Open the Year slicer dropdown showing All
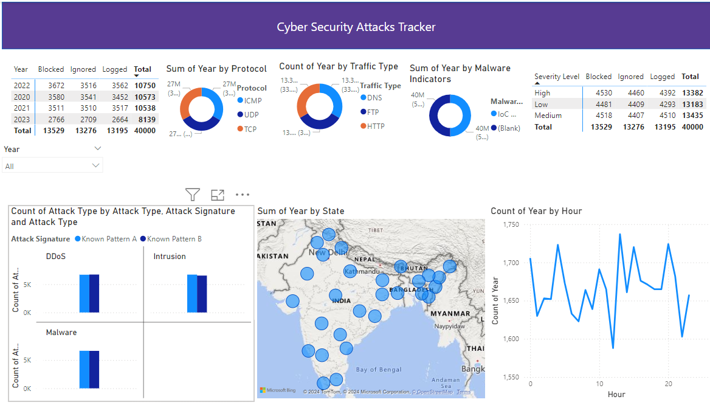This screenshot has height=405, width=710. [x=52, y=165]
